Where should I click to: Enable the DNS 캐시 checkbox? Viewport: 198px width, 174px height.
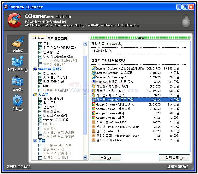[40, 124]
